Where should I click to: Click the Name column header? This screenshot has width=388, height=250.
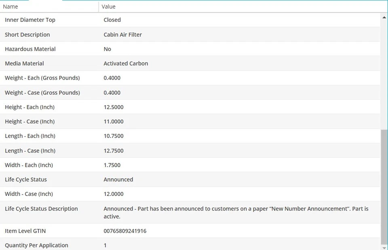point(49,6)
